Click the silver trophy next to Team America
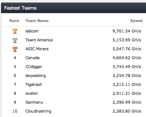The image size is (146, 117). tap(15, 40)
